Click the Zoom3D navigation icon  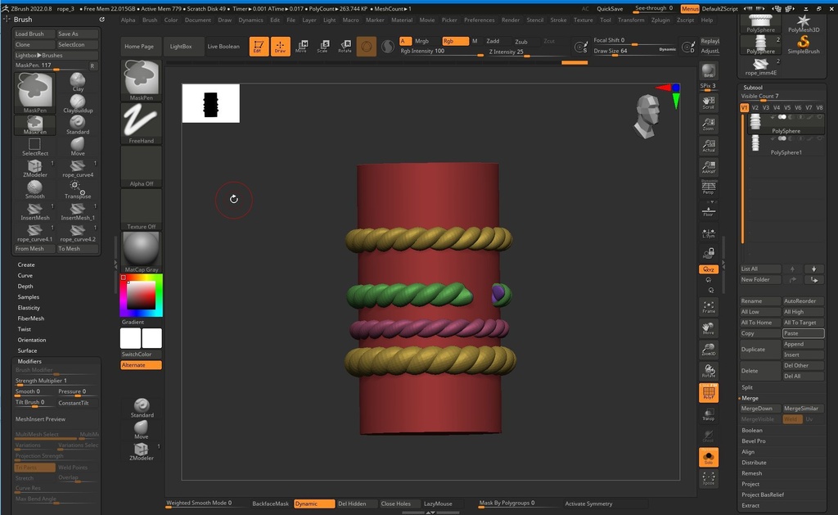click(x=708, y=350)
